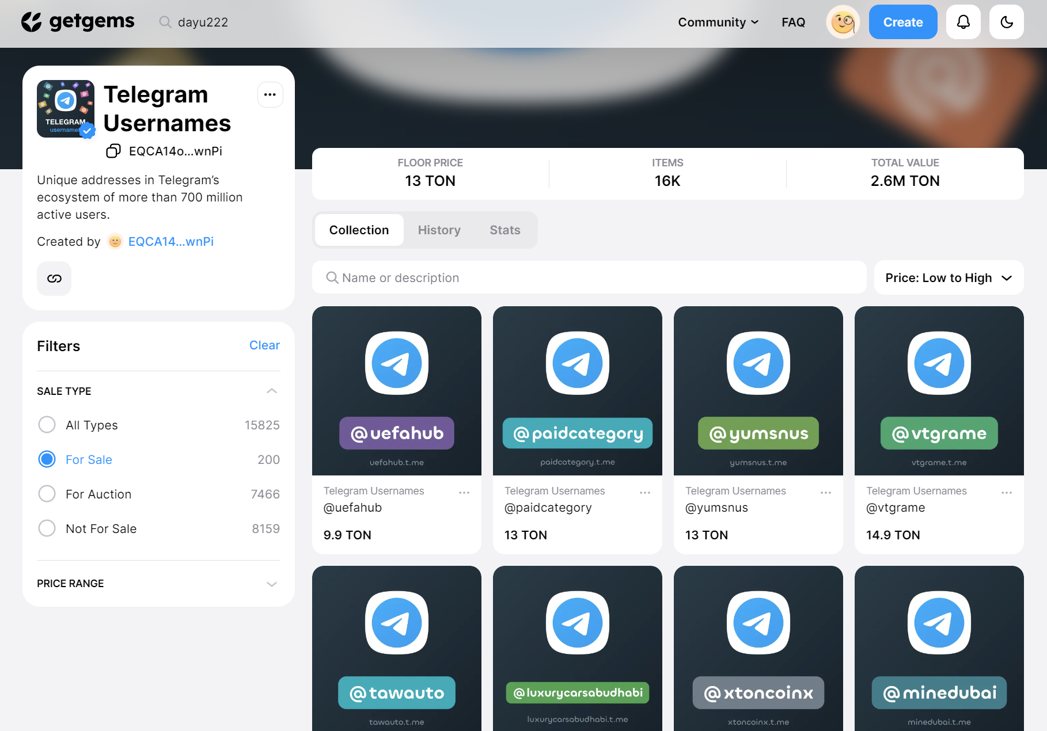Image resolution: width=1047 pixels, height=731 pixels.
Task: Click the Create button
Action: click(x=903, y=22)
